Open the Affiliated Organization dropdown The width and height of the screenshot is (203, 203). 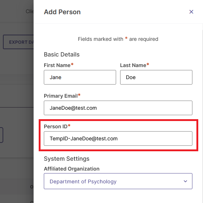(x=118, y=181)
